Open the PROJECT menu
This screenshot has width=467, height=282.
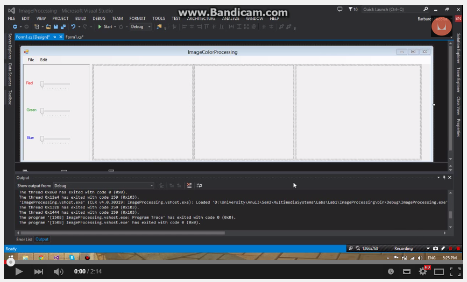(60, 18)
